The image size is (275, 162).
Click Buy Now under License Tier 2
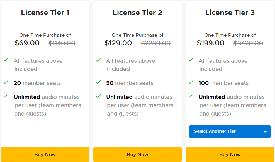click(x=137, y=154)
